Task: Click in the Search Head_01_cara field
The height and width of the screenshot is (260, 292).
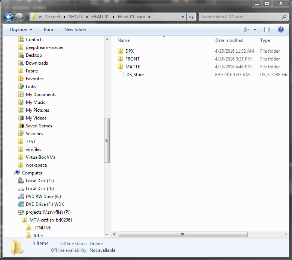Action: tap(240, 17)
